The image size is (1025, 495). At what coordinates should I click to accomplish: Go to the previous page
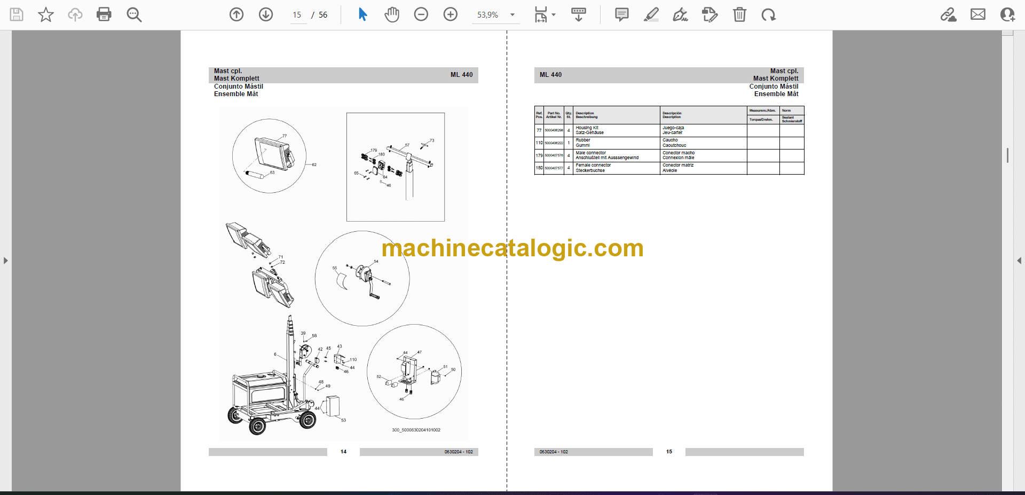pos(236,14)
